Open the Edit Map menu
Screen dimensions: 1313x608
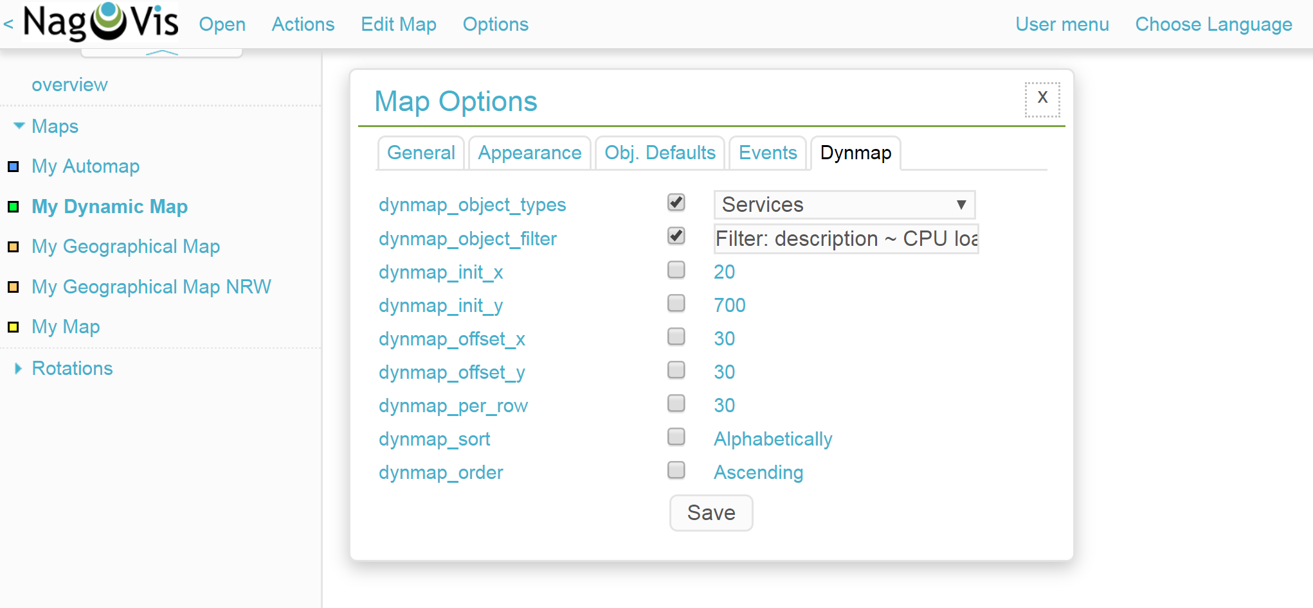click(398, 24)
